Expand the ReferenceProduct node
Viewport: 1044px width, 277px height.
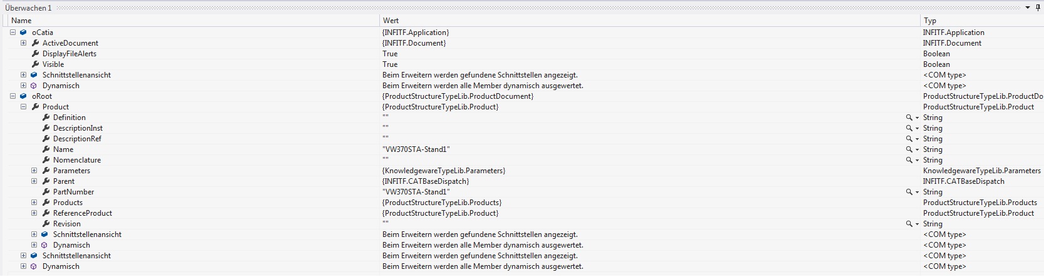(34, 213)
